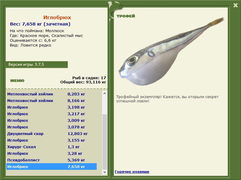Select Хирург-Сохал 1,3 кг row

coord(52,147)
